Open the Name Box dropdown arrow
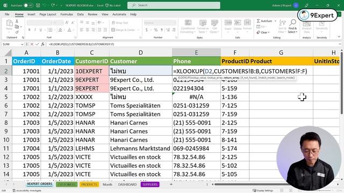Viewport: 344px width, 193px height. point(22,44)
